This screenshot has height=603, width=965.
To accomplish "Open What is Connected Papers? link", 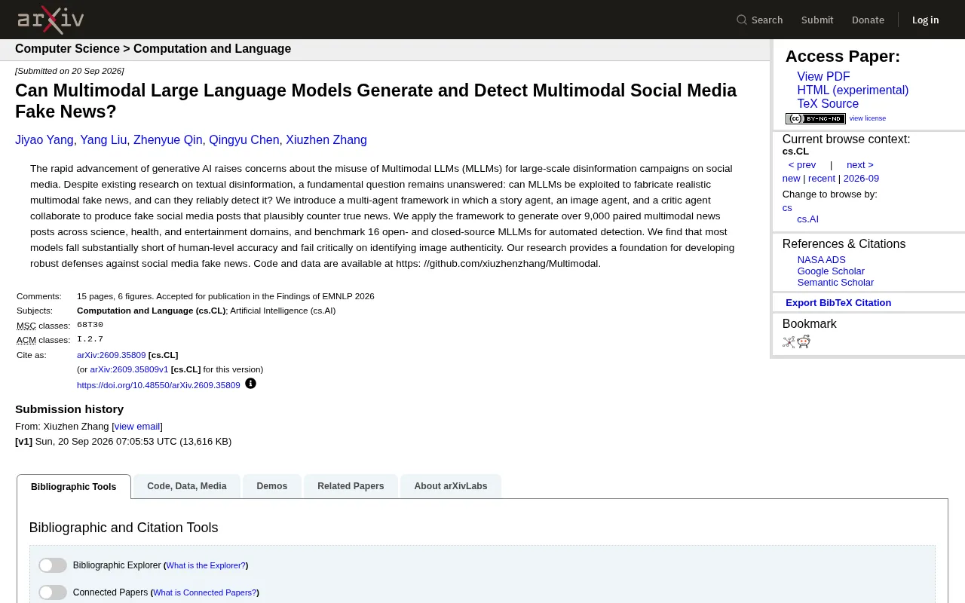I will click(x=204, y=592).
